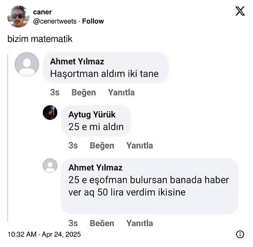Screen dimensions: 253x247
Task: Click Ahmet Yılmaz's avatar on first comment
Action: pos(27,64)
